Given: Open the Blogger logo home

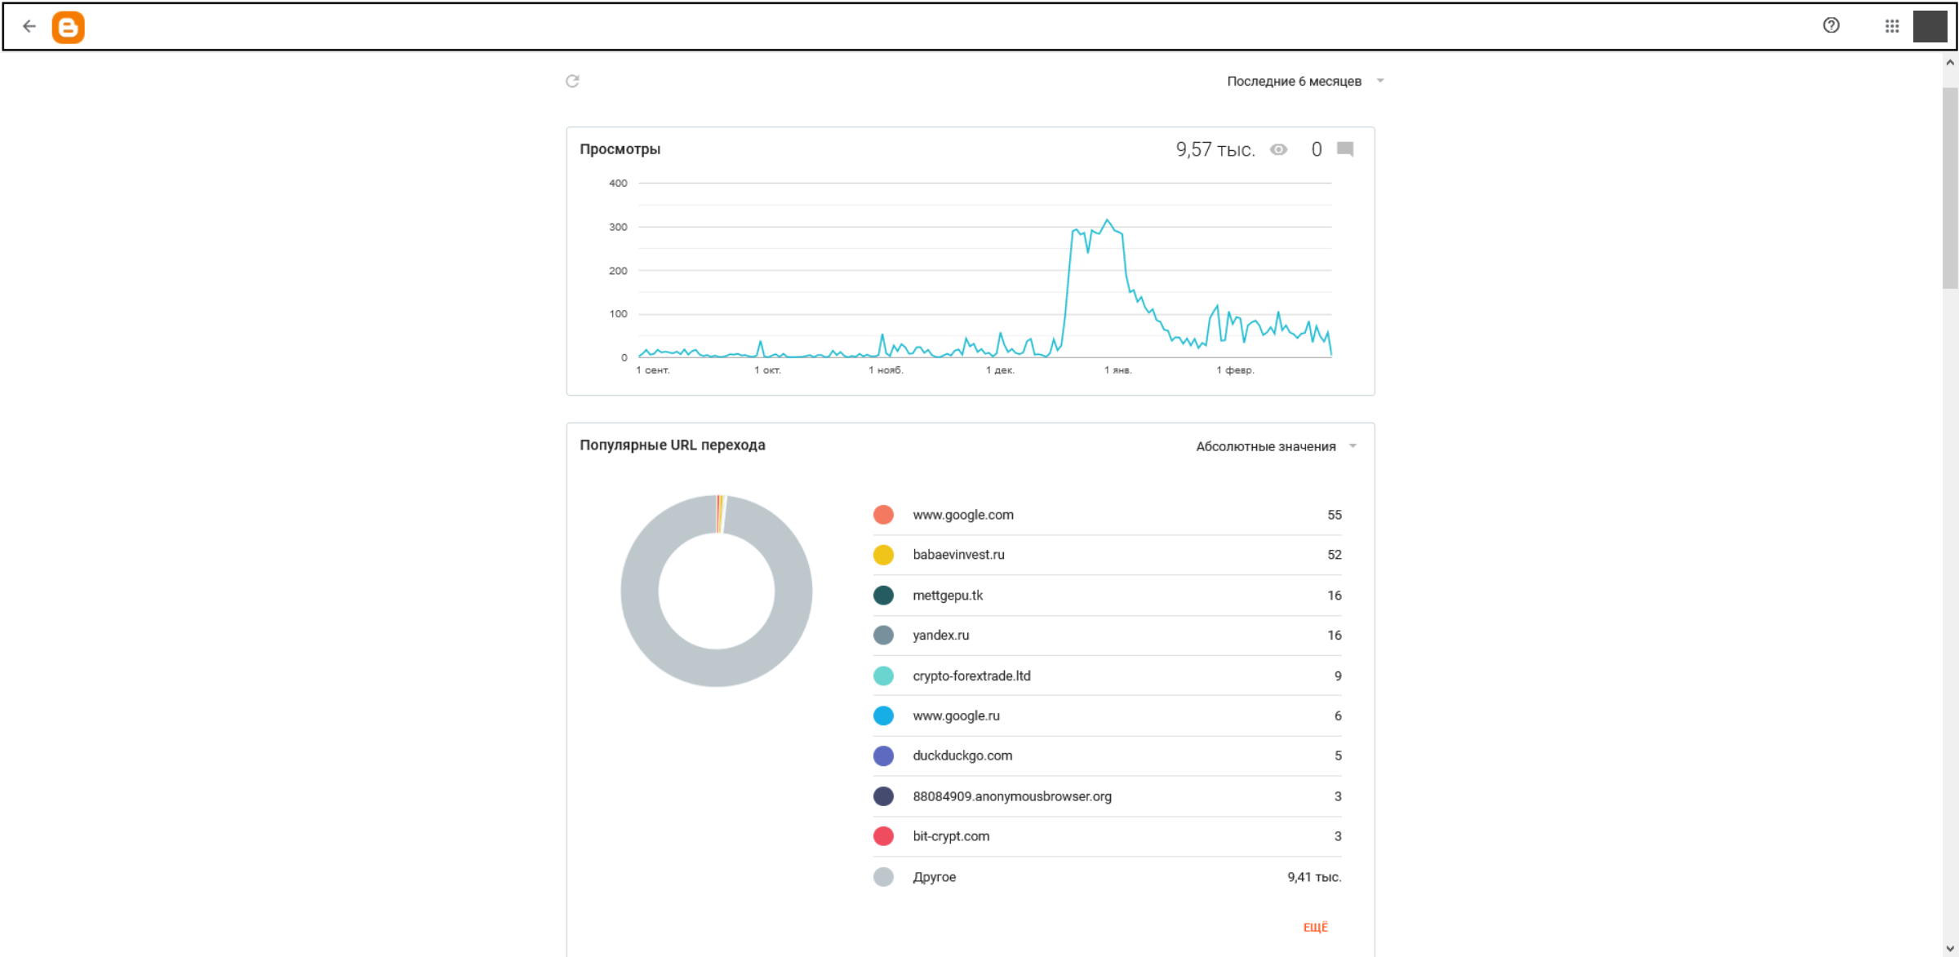Looking at the screenshot, I should click(68, 27).
